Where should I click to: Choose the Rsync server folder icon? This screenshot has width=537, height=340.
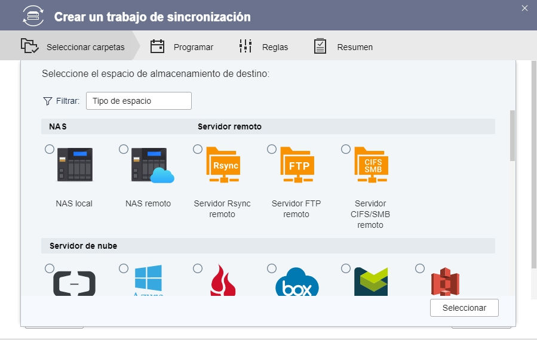point(222,165)
